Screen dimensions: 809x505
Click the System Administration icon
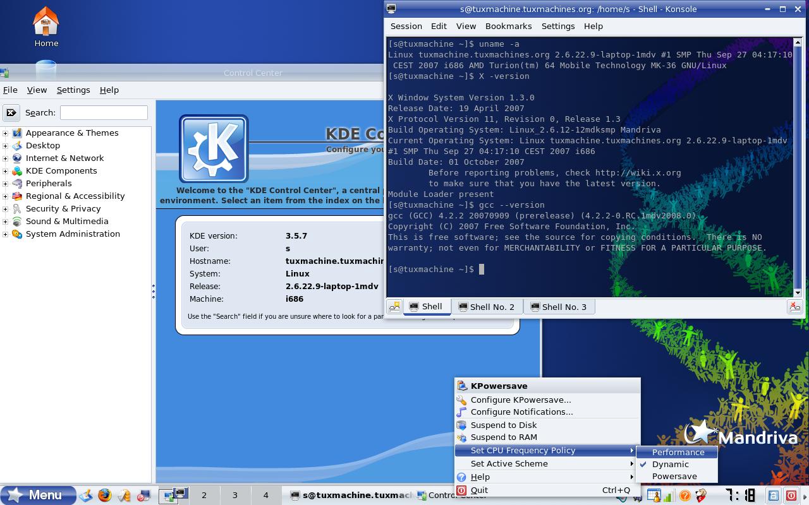pyautogui.click(x=17, y=234)
